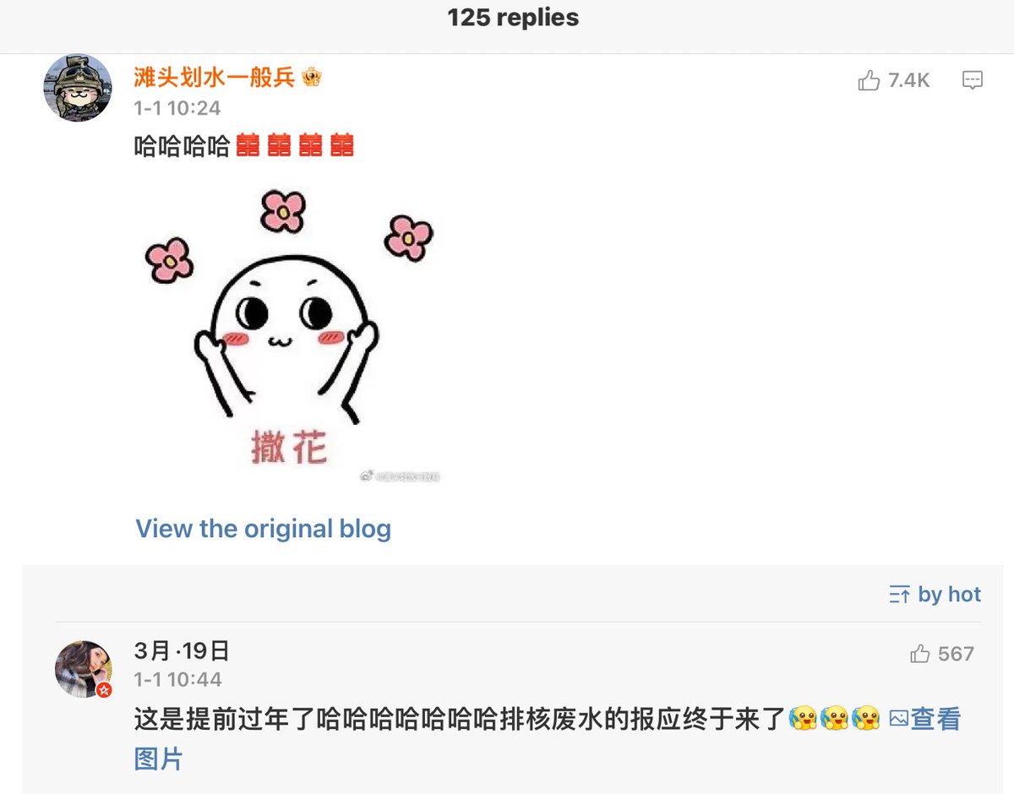Screen dimensions: 1014x794
Task: Open the avatar of user 3月·19日
Action: point(84,668)
